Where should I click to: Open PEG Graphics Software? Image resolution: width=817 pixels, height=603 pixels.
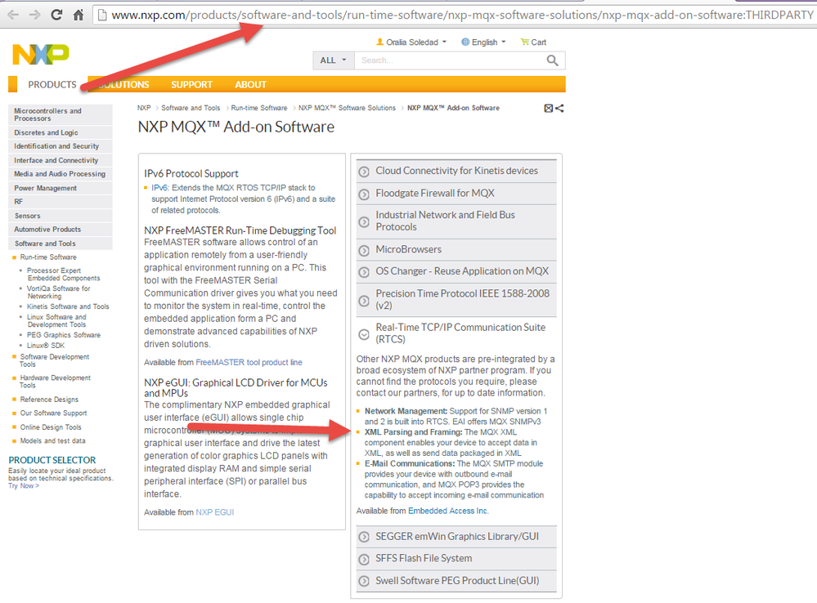(x=64, y=335)
